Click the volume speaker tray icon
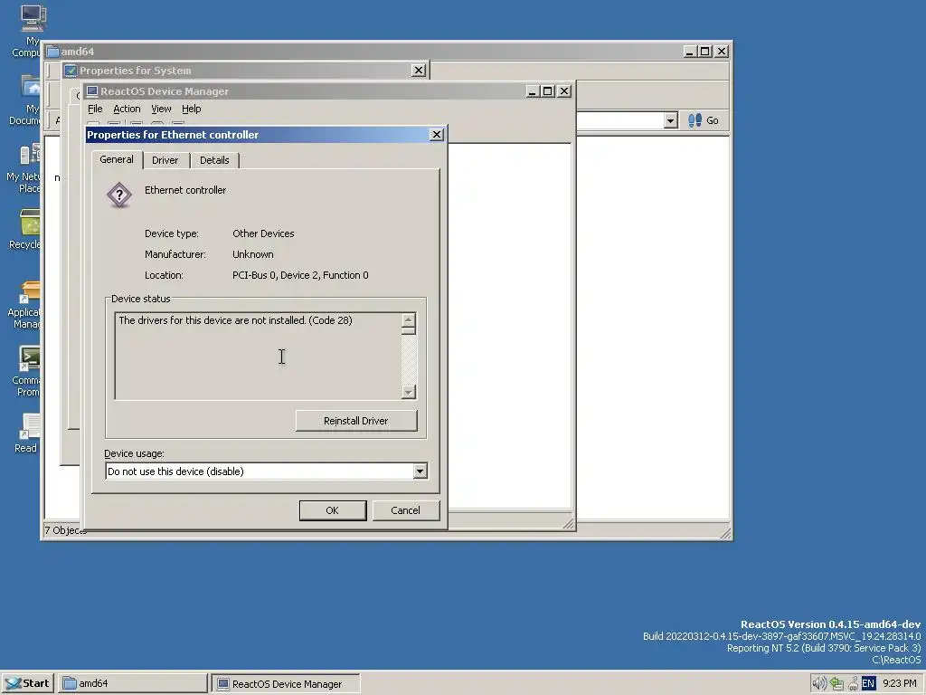The image size is (926, 695). tap(819, 684)
